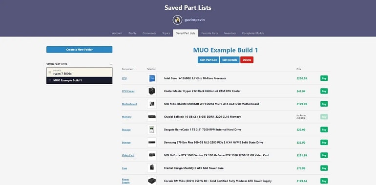The width and height of the screenshot is (376, 185).
Task: Click the MSI RTX 3060 video card image
Action: 152,155
